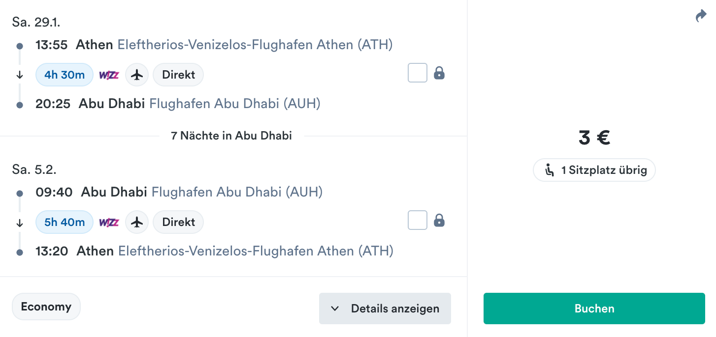Click the seat icon in the seats-left badge

point(550,170)
